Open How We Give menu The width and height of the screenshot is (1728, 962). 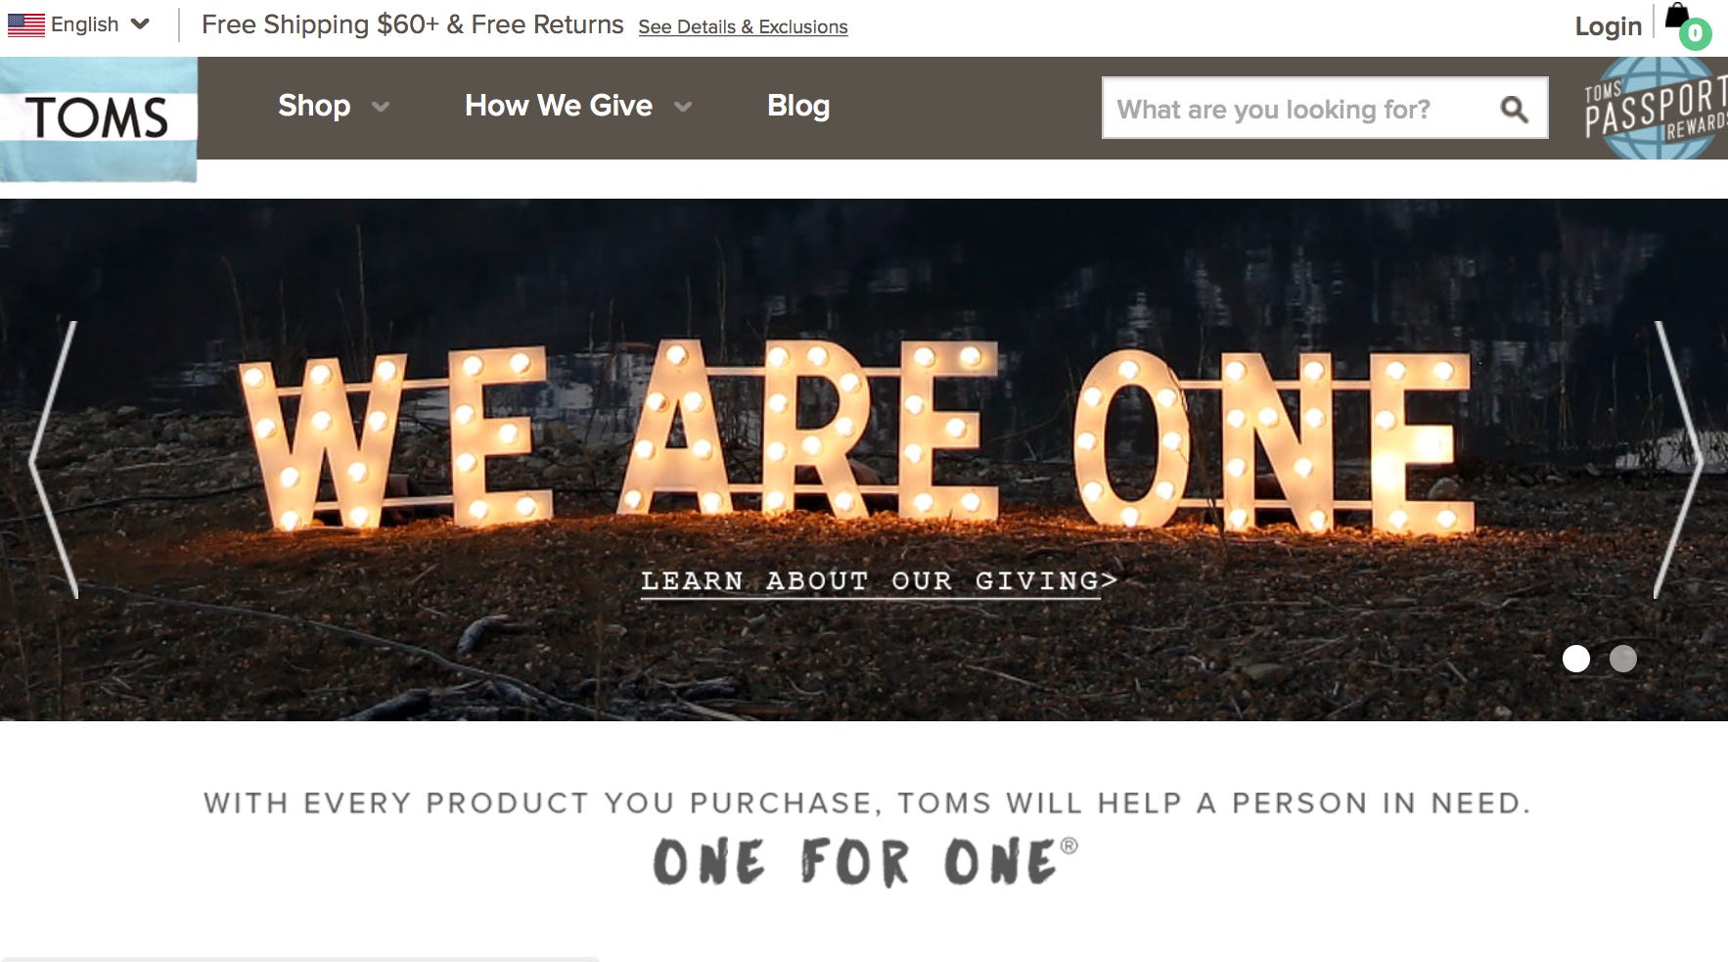(x=559, y=105)
